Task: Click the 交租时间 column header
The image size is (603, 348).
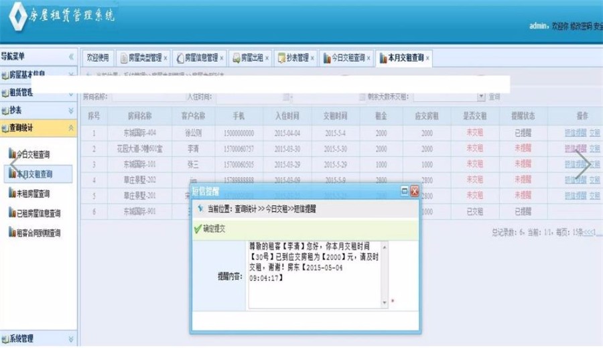Action: point(336,116)
